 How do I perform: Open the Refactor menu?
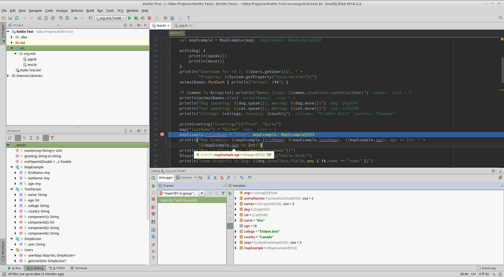(x=77, y=11)
